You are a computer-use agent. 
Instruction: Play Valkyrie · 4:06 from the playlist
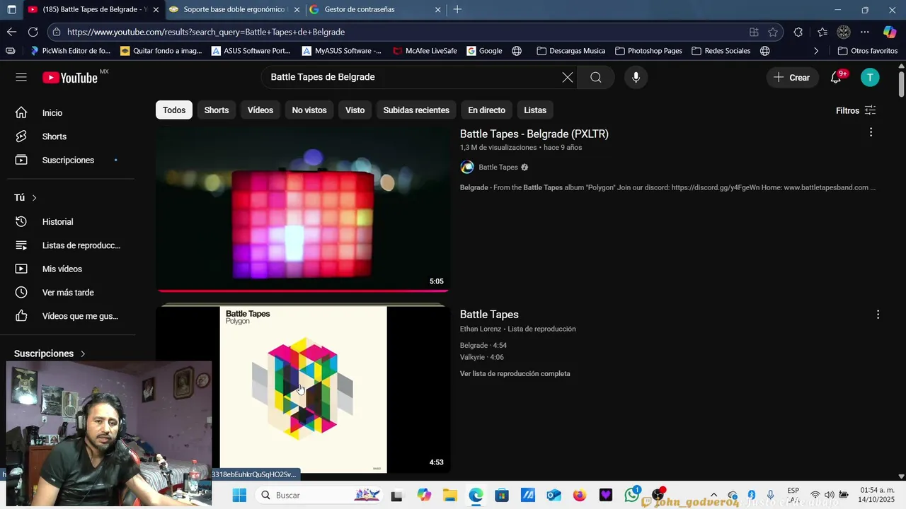(x=482, y=357)
